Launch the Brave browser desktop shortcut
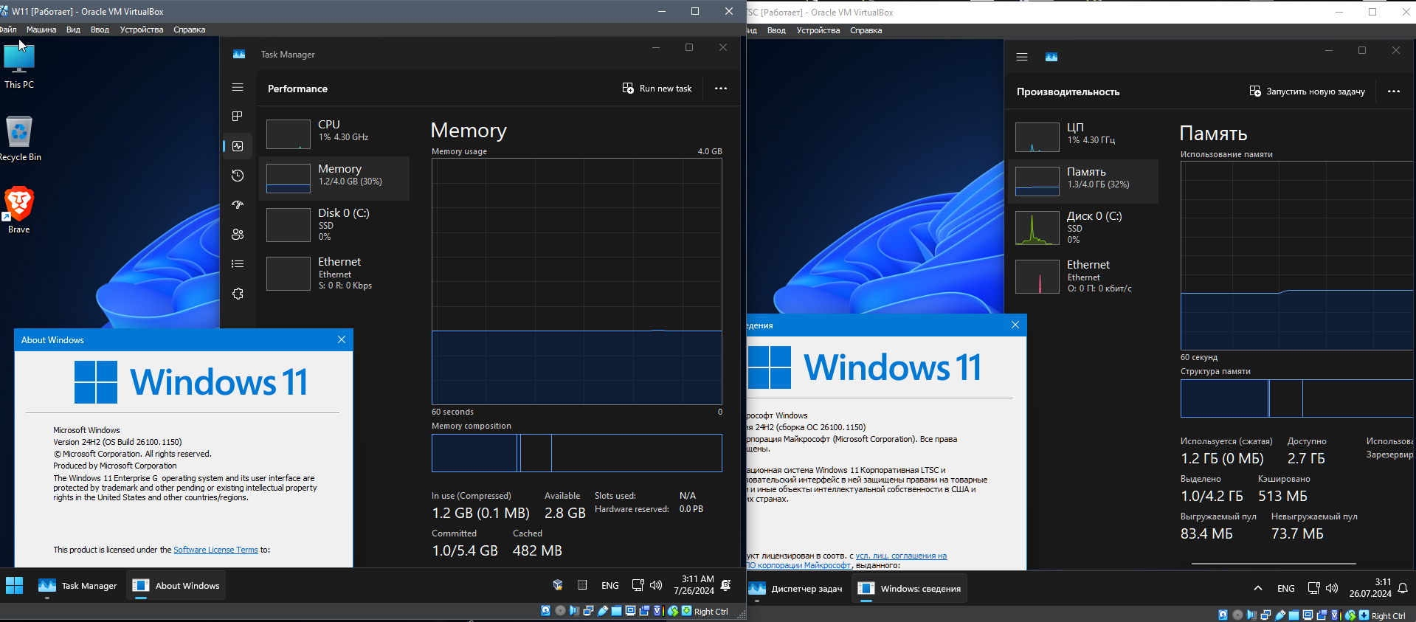Screen dimensions: 1416x622 (19, 211)
